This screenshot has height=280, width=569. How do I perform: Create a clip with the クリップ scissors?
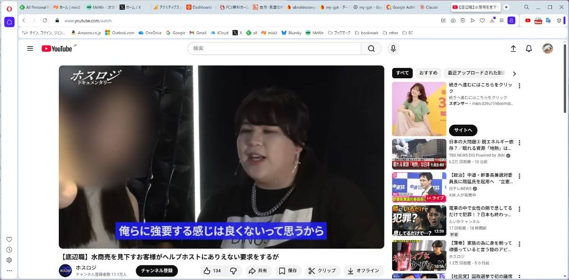[322, 271]
